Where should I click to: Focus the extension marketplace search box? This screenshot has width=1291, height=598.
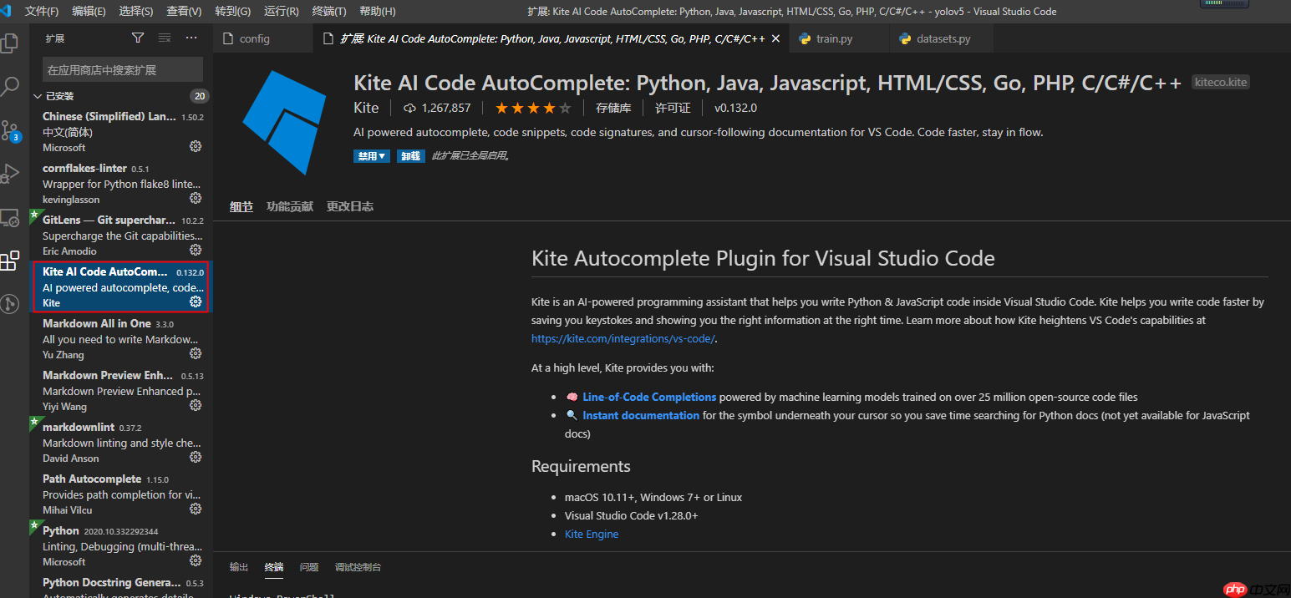pyautogui.click(x=123, y=69)
